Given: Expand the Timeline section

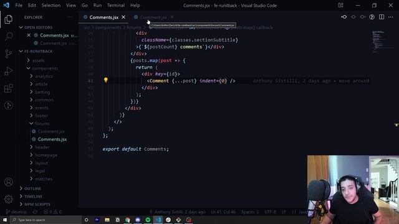Looking at the screenshot, I should tap(33, 197).
